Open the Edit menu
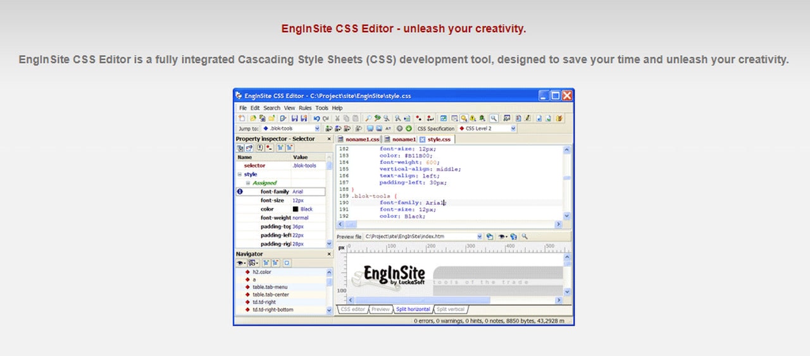The height and width of the screenshot is (356, 810). 255,108
